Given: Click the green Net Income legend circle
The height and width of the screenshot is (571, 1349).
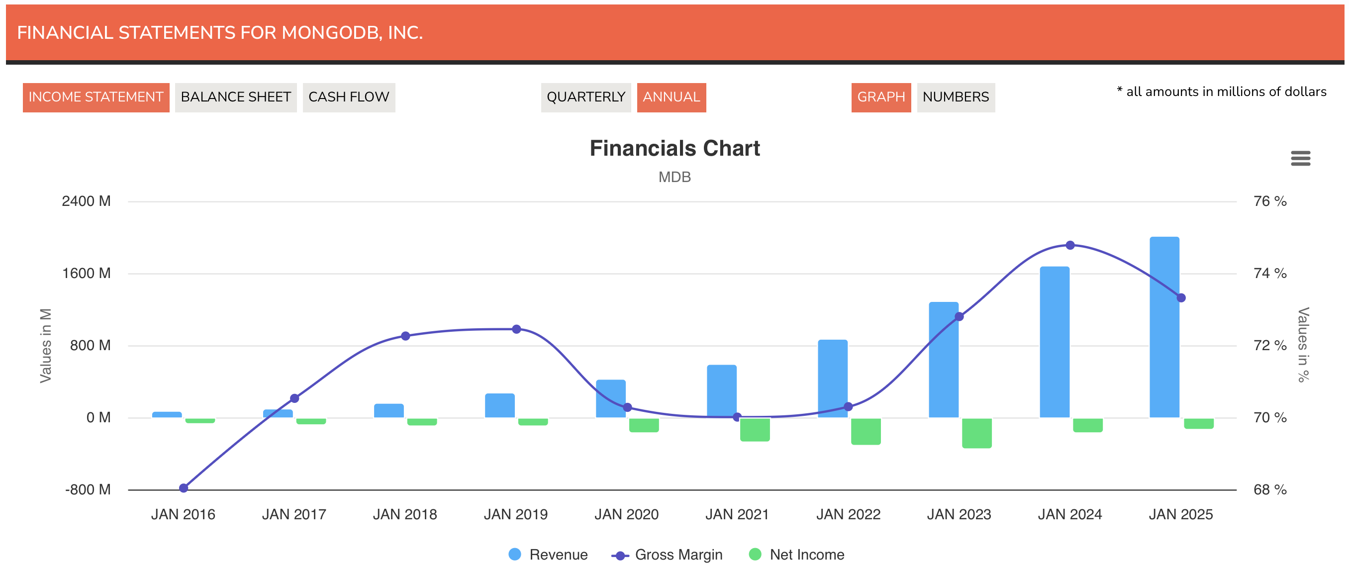Looking at the screenshot, I should coord(755,554).
